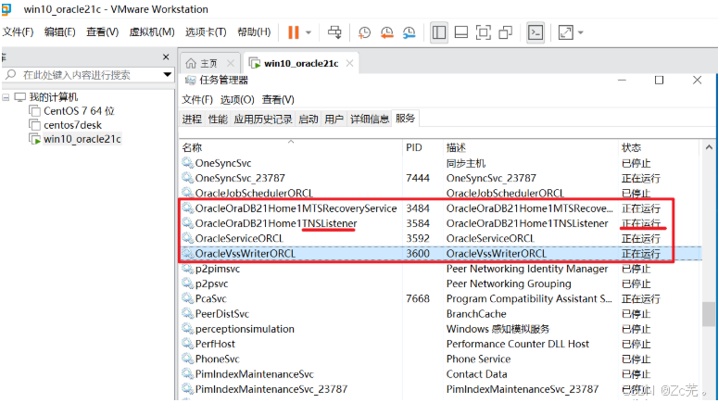The image size is (718, 403).
Task: Select PerfHost service row
Action: point(439,345)
